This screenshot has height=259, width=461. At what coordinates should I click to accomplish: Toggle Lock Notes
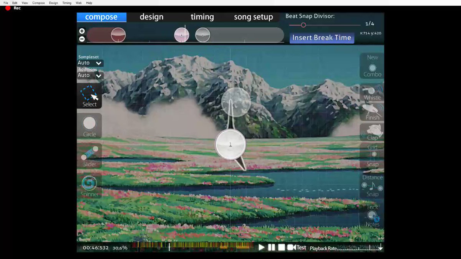click(x=372, y=216)
